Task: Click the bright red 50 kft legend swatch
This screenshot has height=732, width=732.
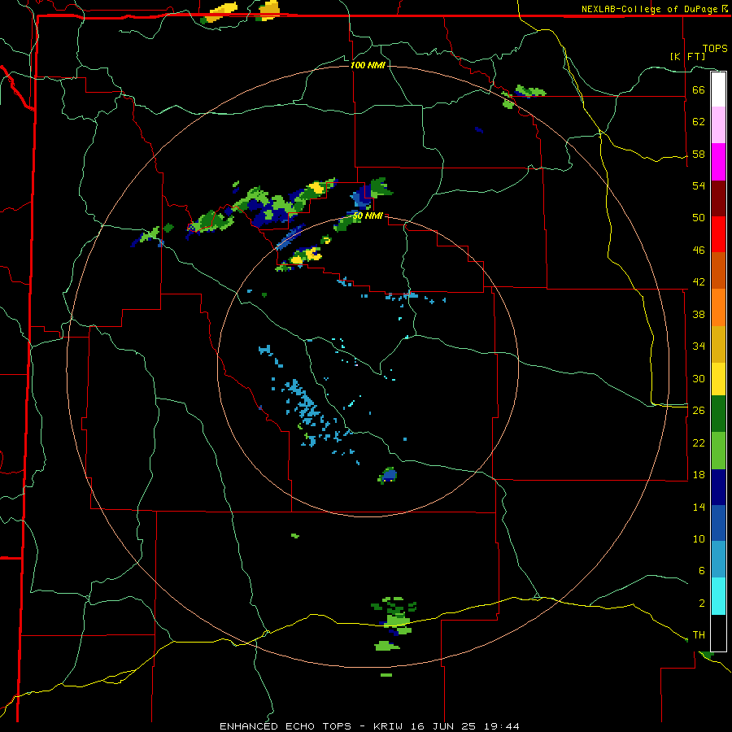Action: pyautogui.click(x=718, y=234)
